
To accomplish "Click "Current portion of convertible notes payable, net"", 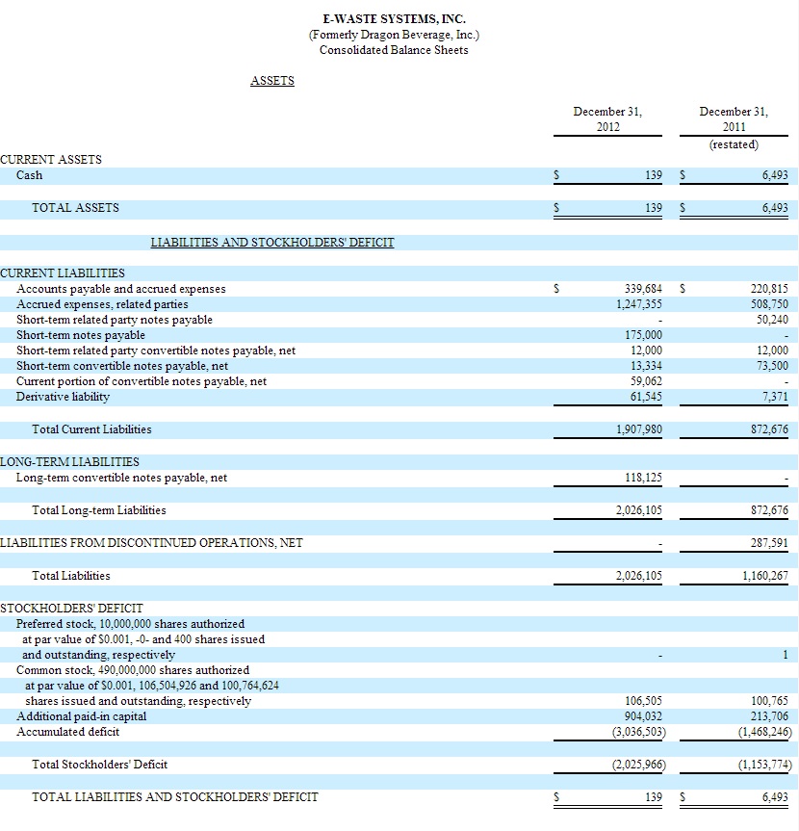I will pos(142,381).
